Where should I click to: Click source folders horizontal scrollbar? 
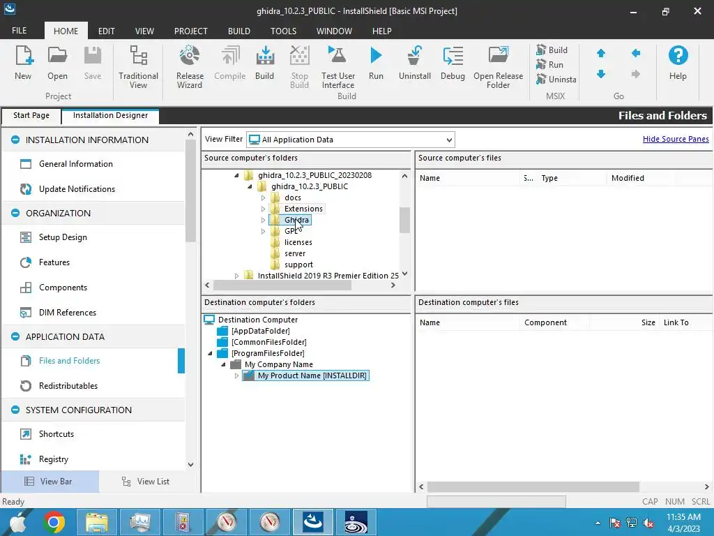click(282, 285)
